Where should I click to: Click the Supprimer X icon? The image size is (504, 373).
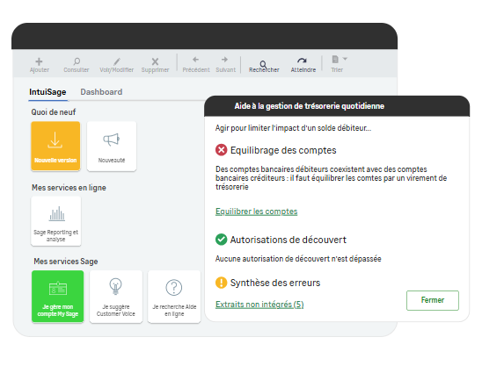pyautogui.click(x=155, y=61)
